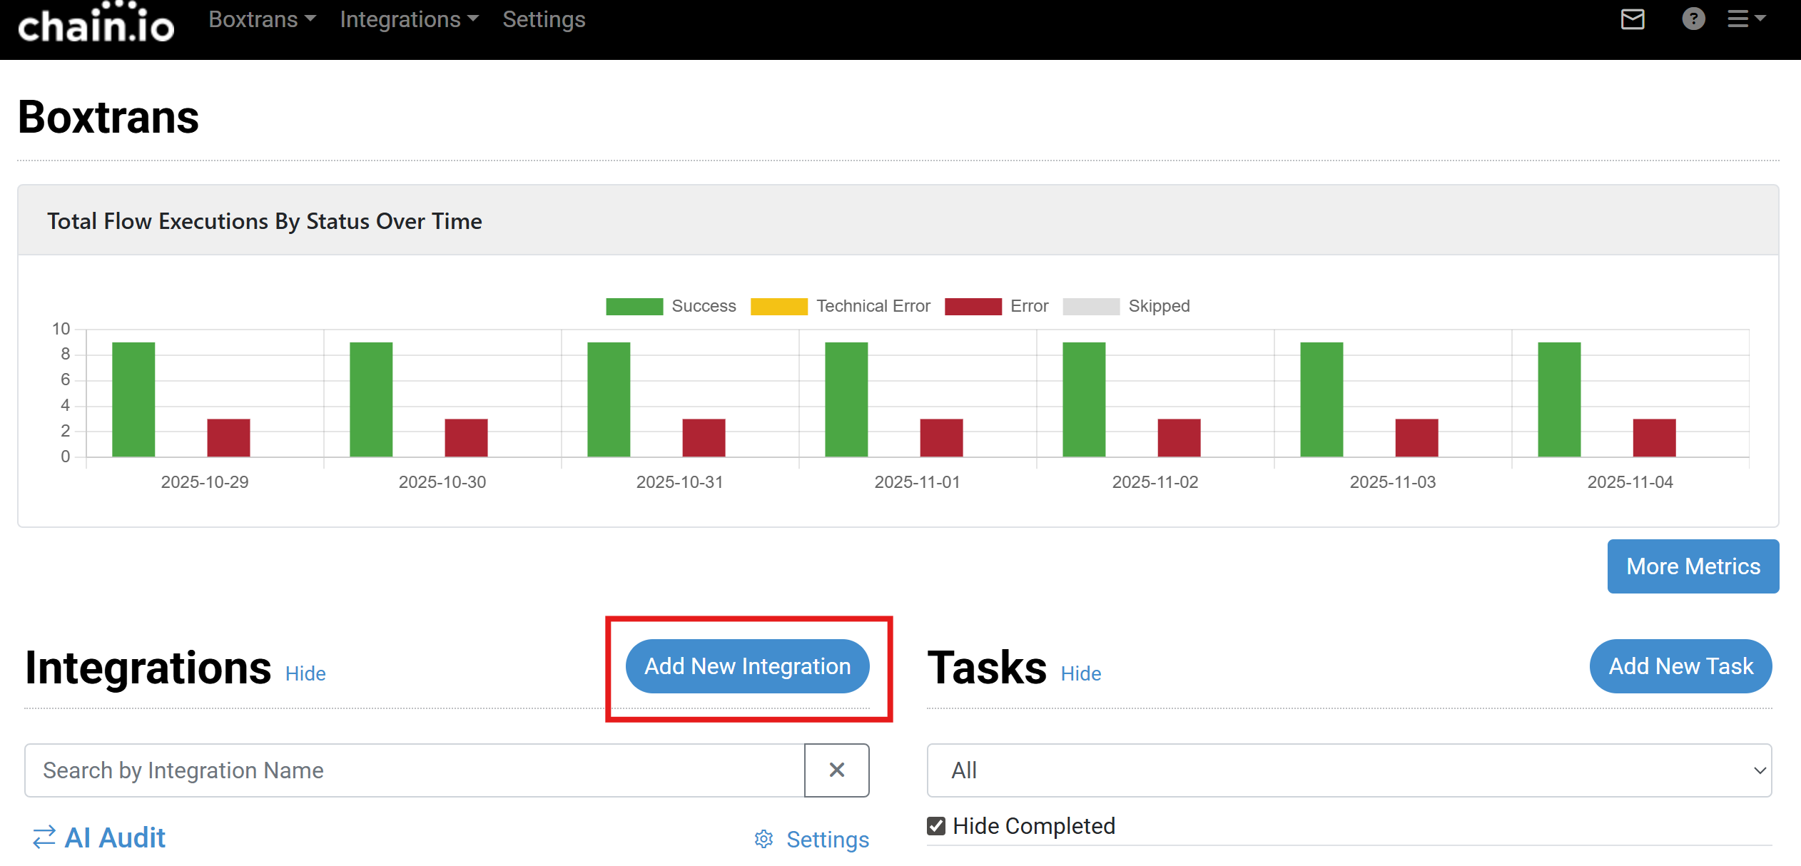Open the hamburger menu icon

[x=1745, y=19]
